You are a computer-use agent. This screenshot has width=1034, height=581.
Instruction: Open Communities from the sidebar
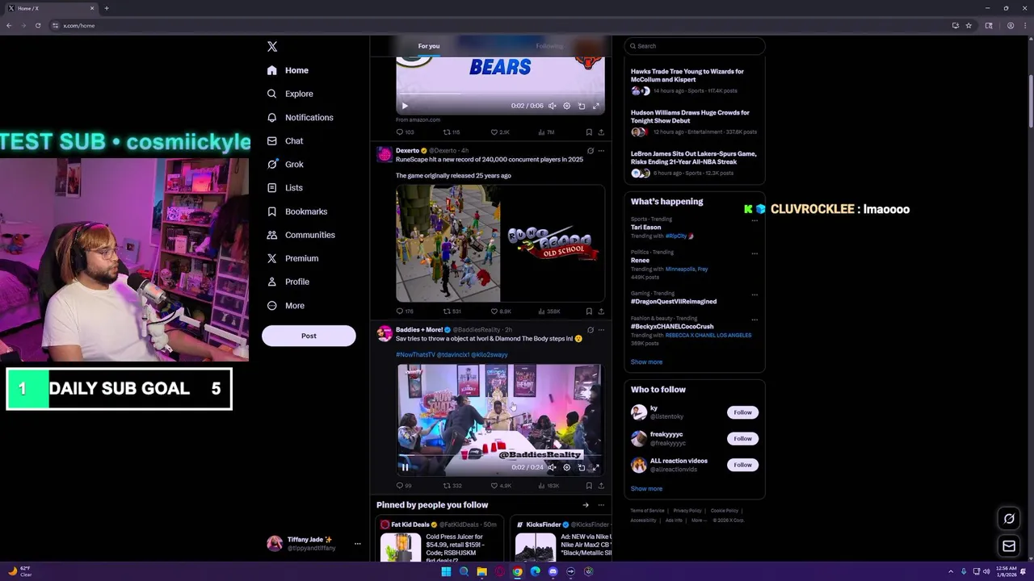tap(301, 235)
